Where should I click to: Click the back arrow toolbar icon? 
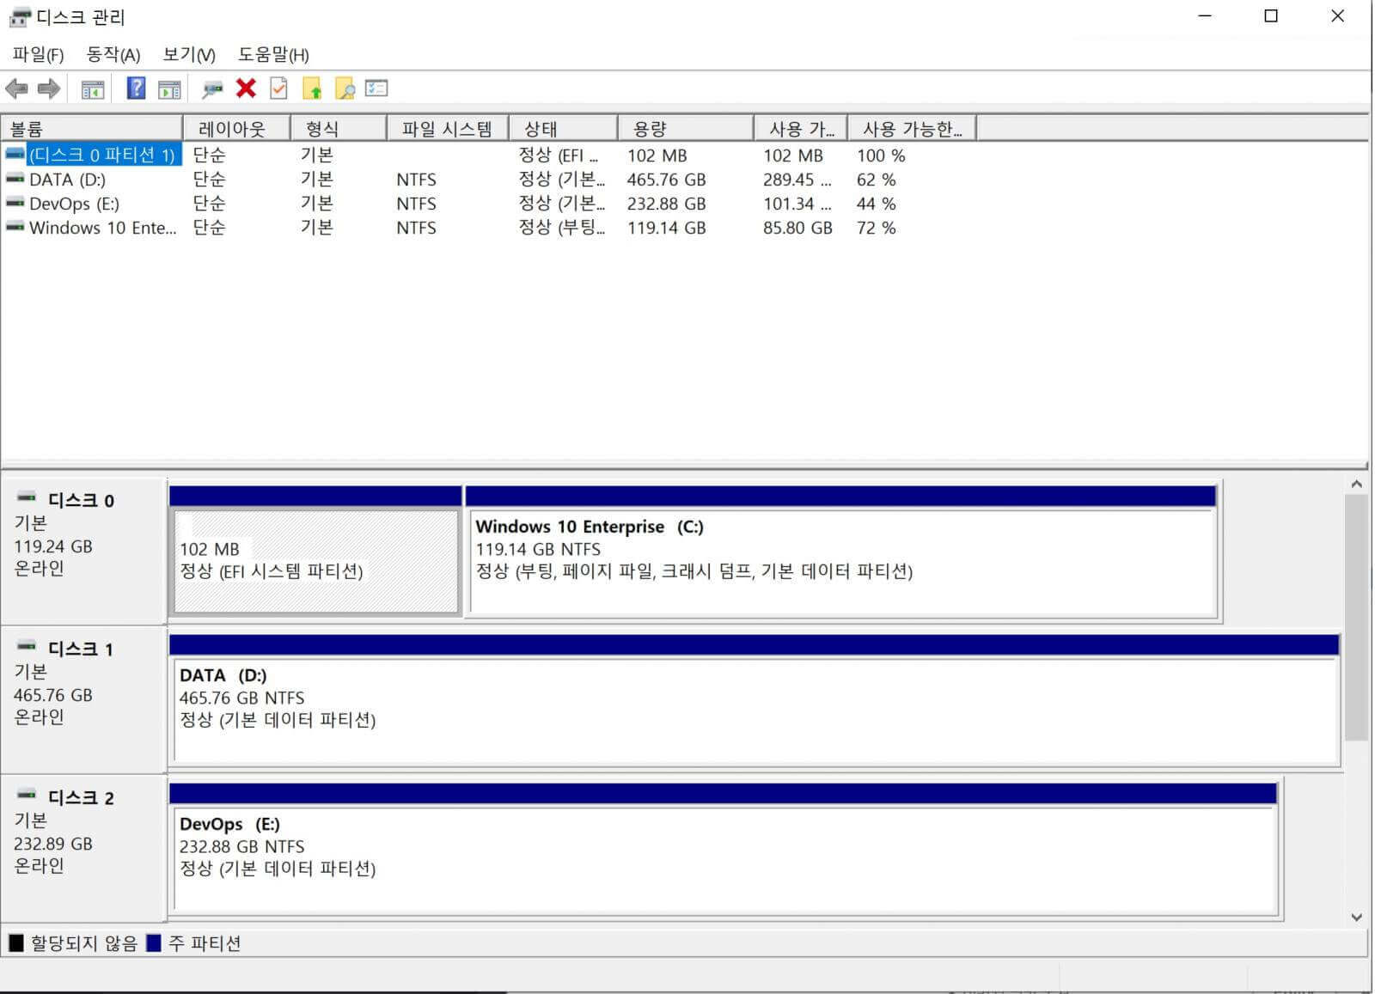tap(16, 88)
